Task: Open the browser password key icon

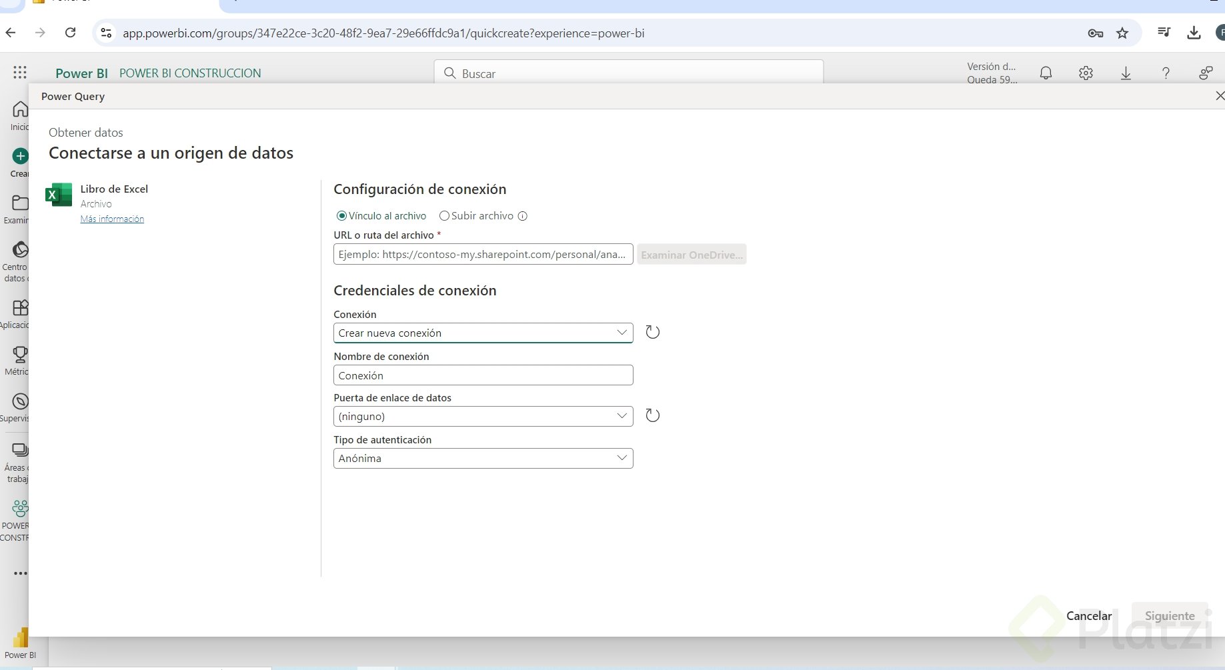Action: point(1095,33)
